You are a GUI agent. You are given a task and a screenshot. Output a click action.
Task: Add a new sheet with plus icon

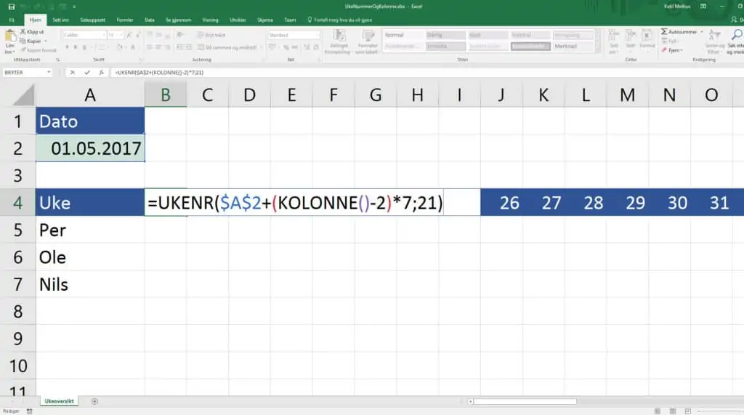94,401
